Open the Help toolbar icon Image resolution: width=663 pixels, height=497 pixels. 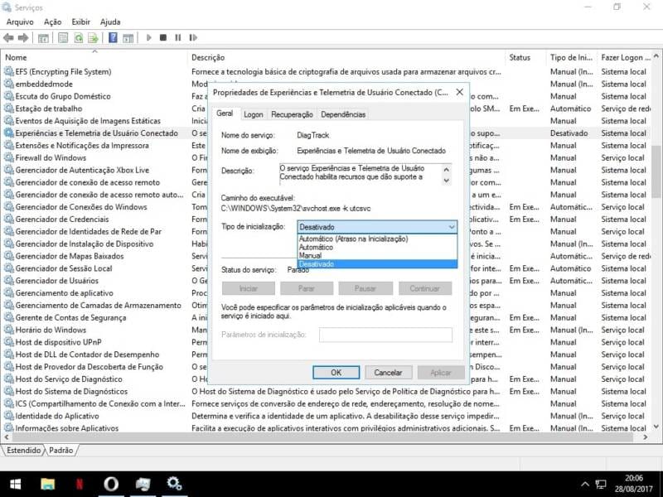pyautogui.click(x=113, y=37)
